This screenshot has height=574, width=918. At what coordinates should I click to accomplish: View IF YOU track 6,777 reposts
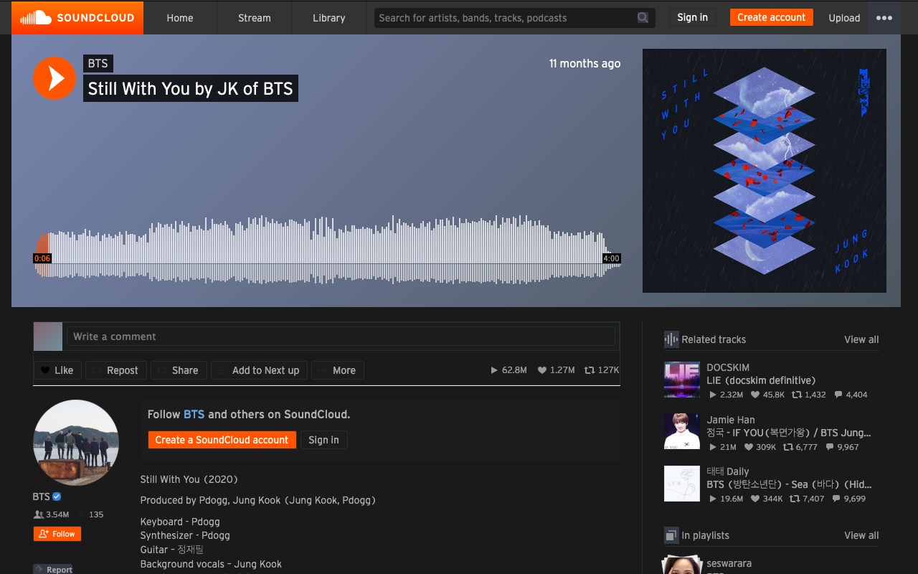click(800, 447)
